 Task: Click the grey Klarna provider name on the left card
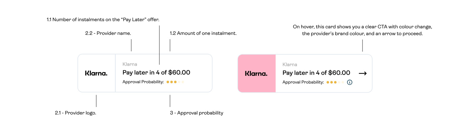point(130,64)
